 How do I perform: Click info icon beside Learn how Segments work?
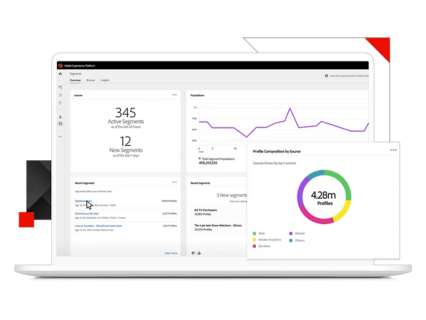(326, 75)
